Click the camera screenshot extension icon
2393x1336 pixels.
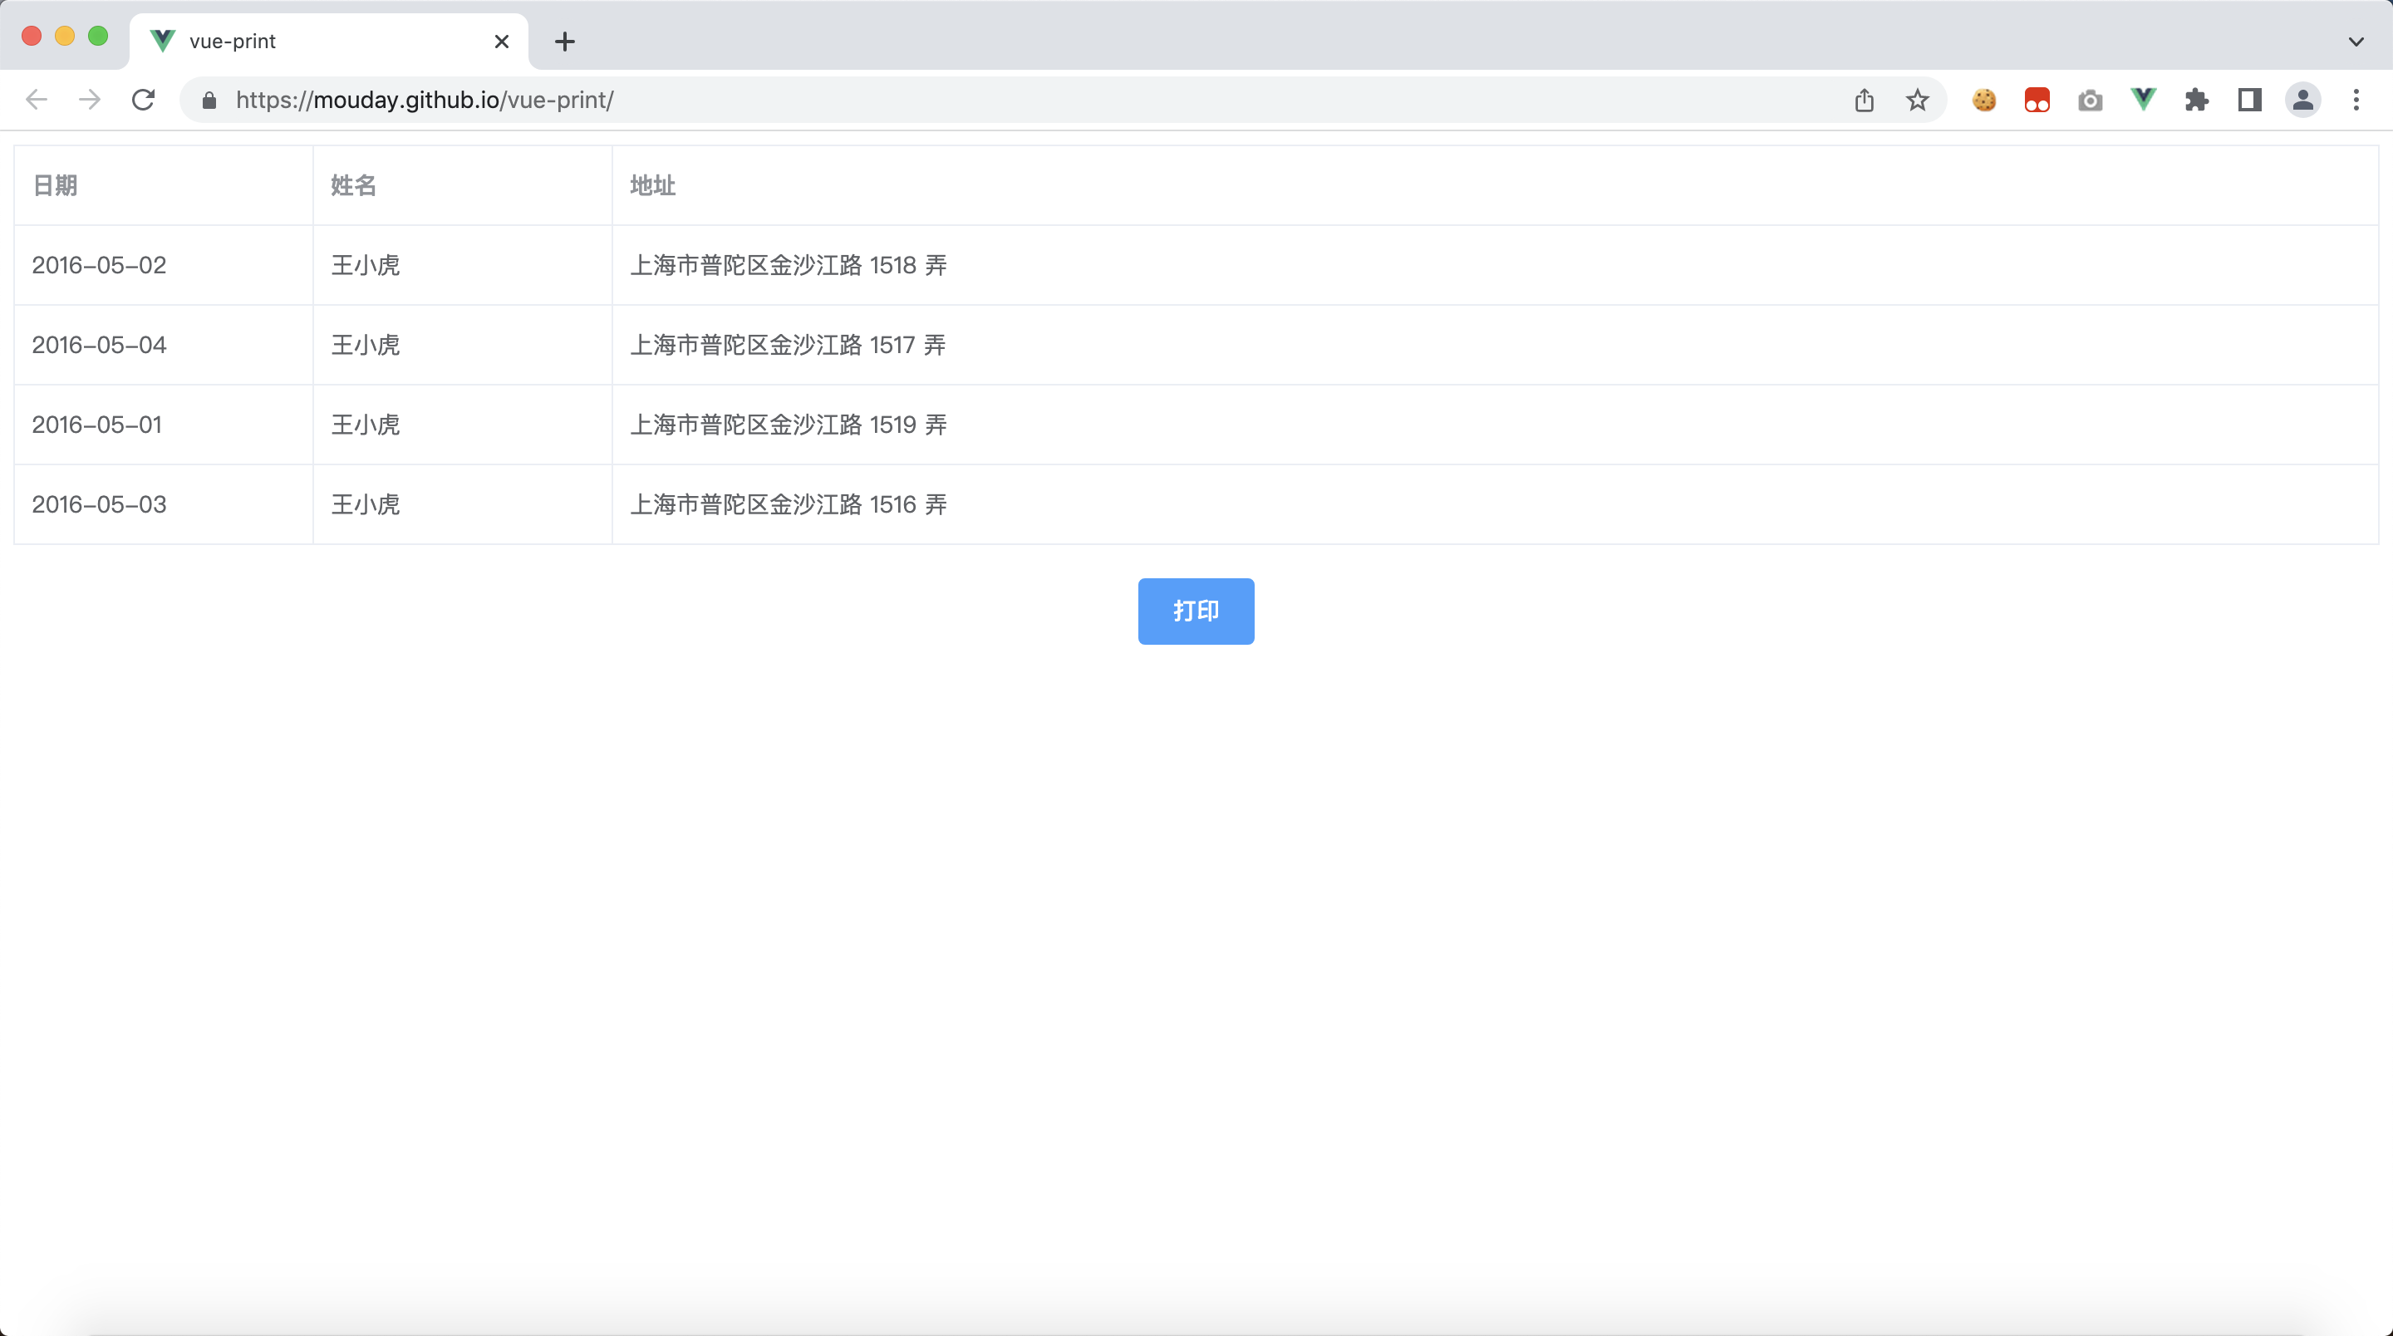(x=2091, y=100)
